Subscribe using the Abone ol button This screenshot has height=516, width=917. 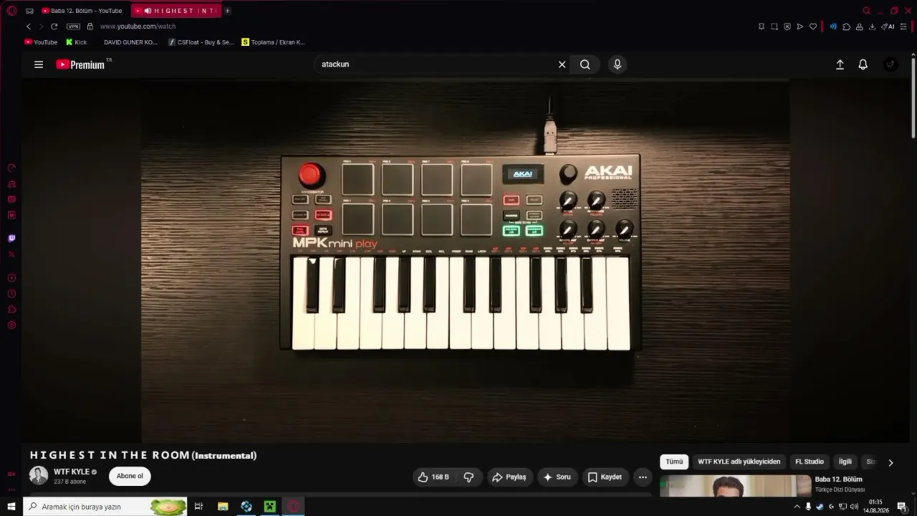130,476
